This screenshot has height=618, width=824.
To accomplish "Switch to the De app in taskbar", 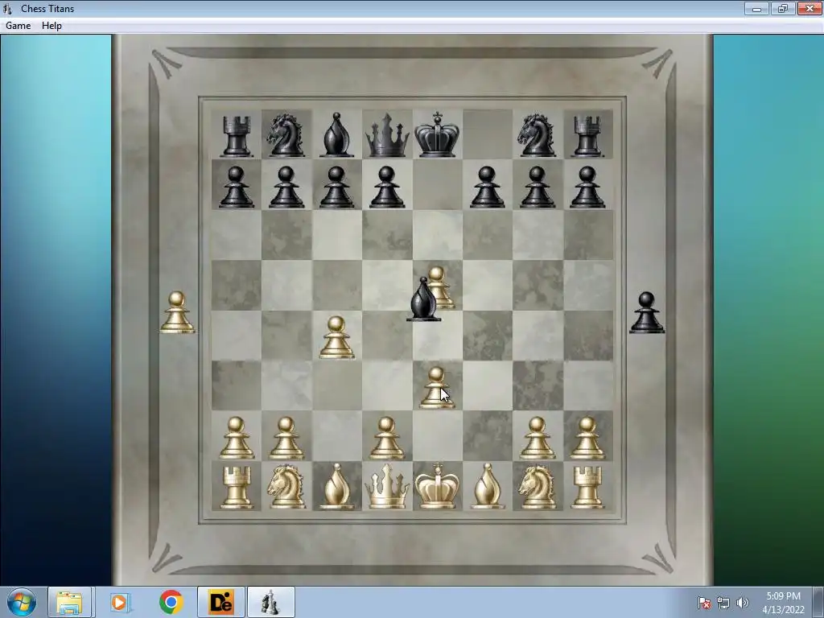I will (220, 602).
